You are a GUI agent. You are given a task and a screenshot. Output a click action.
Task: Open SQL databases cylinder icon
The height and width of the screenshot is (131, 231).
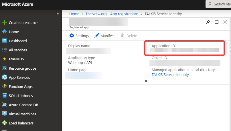[x=5, y=95]
